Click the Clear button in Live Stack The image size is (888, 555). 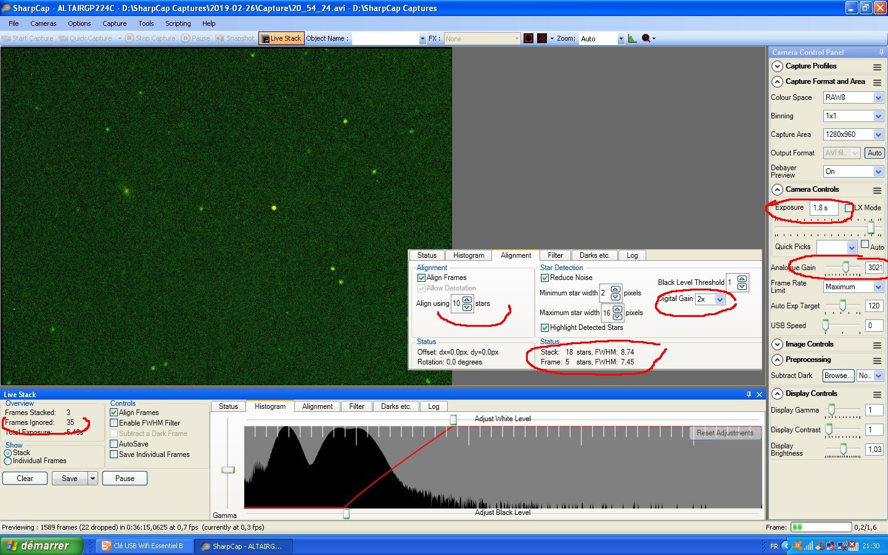[x=25, y=479]
